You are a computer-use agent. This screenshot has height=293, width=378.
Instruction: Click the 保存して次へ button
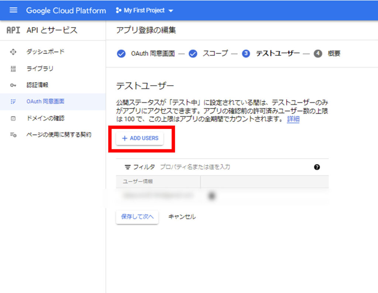click(137, 217)
